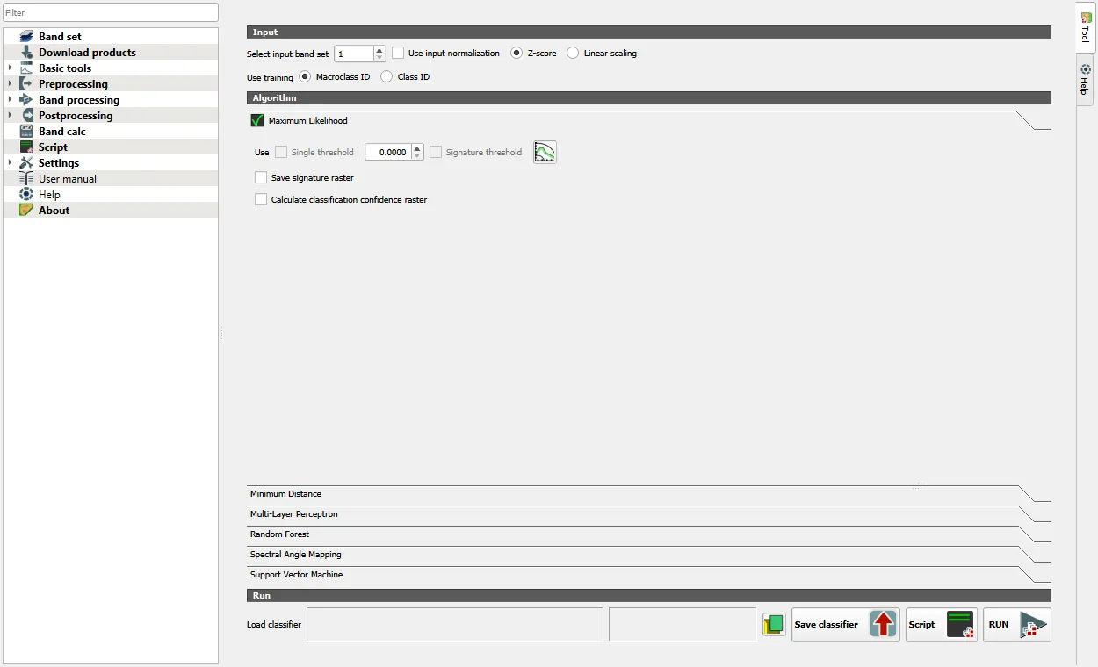Viewport: 1098px width, 667px height.
Task: Expand the Support Vector Machine section
Action: pyautogui.click(x=648, y=575)
